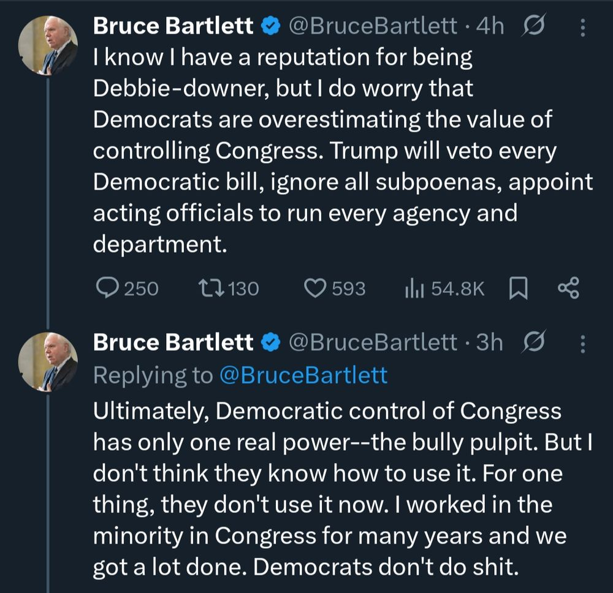The image size is (613, 593).
Task: Reply to the Debbie-downer tweet
Action: pos(110,289)
